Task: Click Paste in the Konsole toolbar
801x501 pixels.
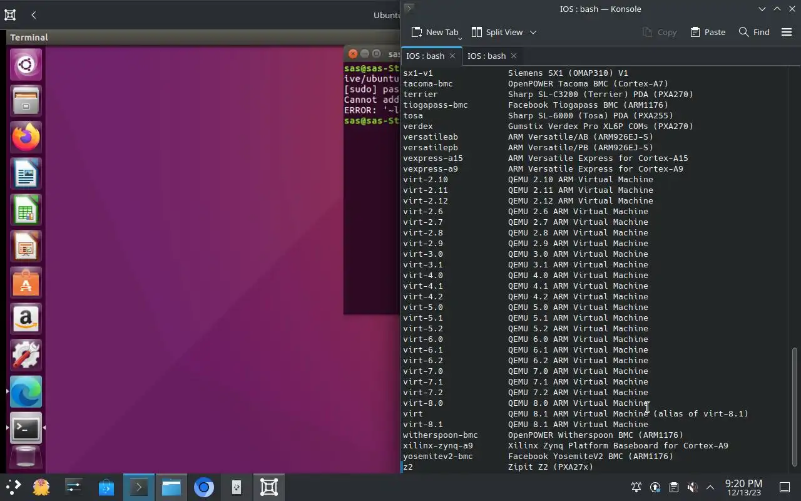Action: click(708, 32)
